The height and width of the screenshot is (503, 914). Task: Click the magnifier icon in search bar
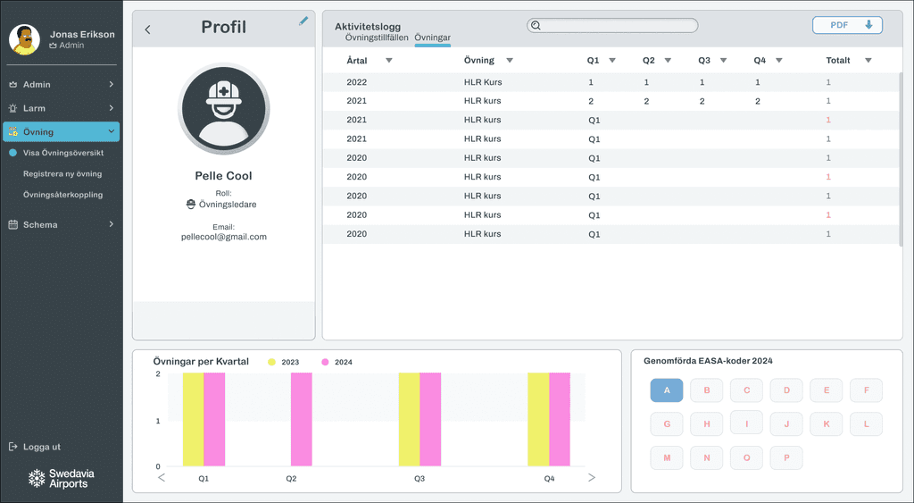click(x=536, y=25)
